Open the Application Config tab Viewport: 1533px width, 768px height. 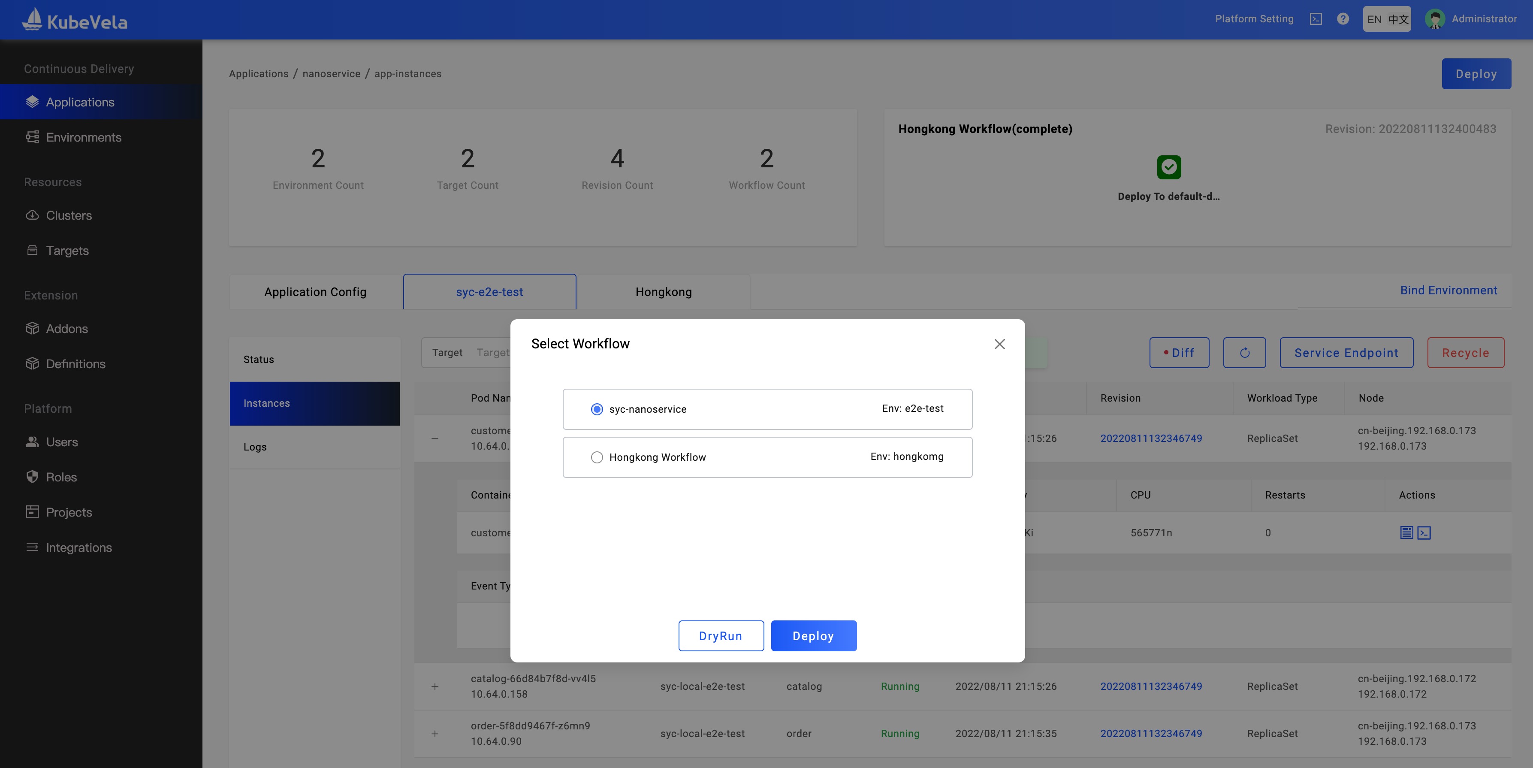315,292
